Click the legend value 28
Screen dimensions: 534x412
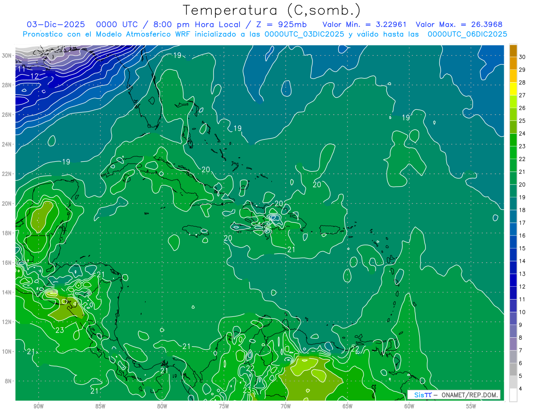(x=522, y=83)
